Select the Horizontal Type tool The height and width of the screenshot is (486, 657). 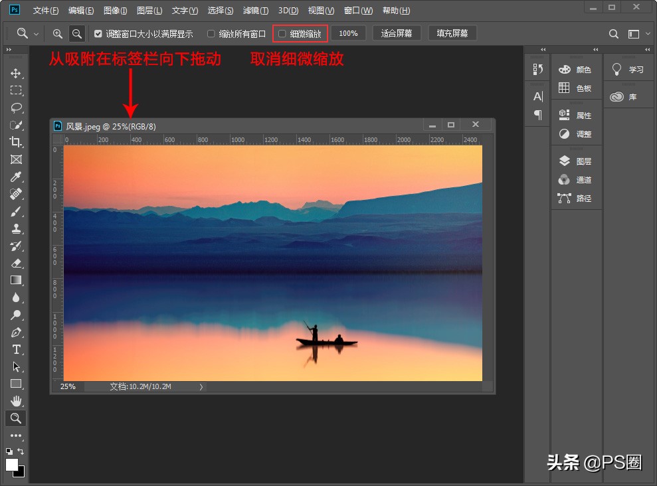(x=16, y=349)
